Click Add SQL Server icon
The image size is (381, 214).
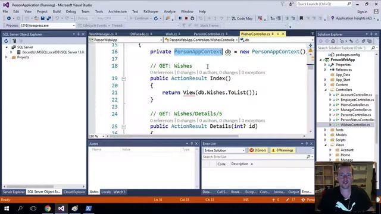click(14, 41)
